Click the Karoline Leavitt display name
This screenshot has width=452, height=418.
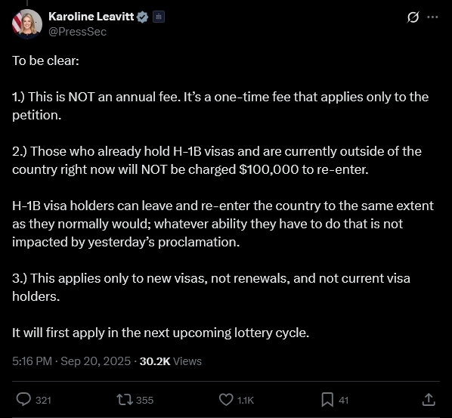(x=91, y=17)
